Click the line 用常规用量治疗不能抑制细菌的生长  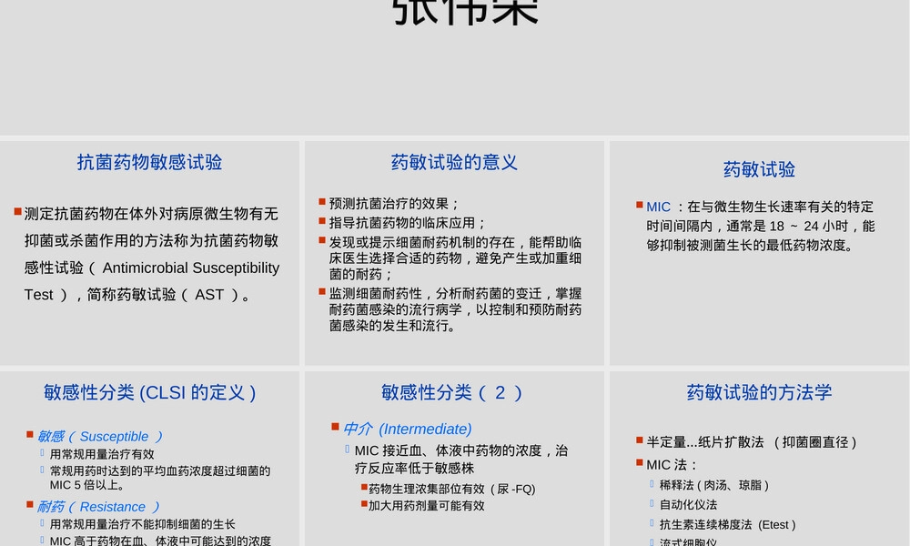pyautogui.click(x=142, y=524)
